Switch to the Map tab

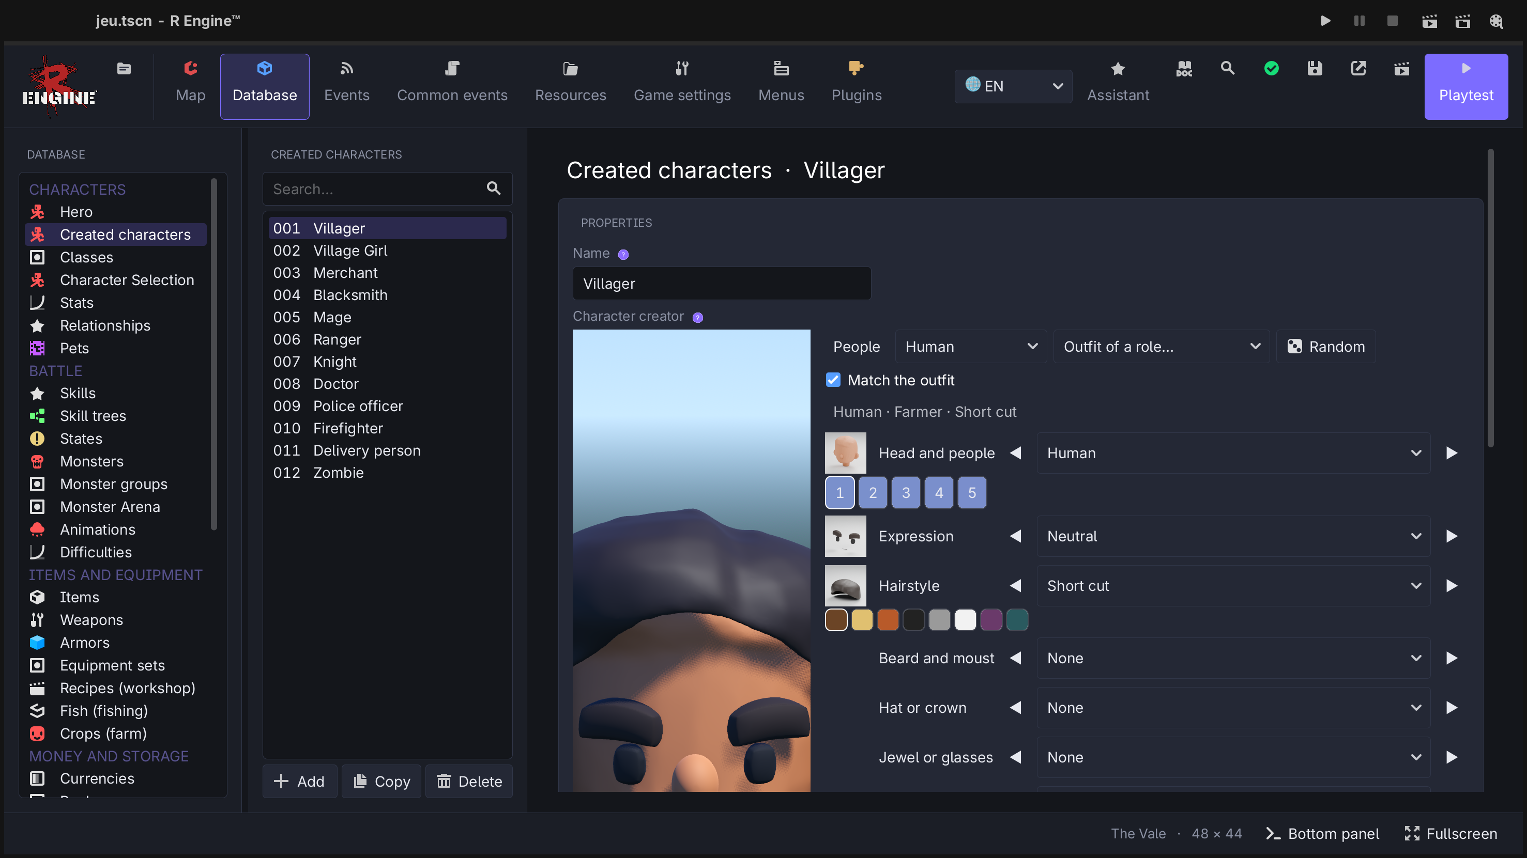[190, 86]
